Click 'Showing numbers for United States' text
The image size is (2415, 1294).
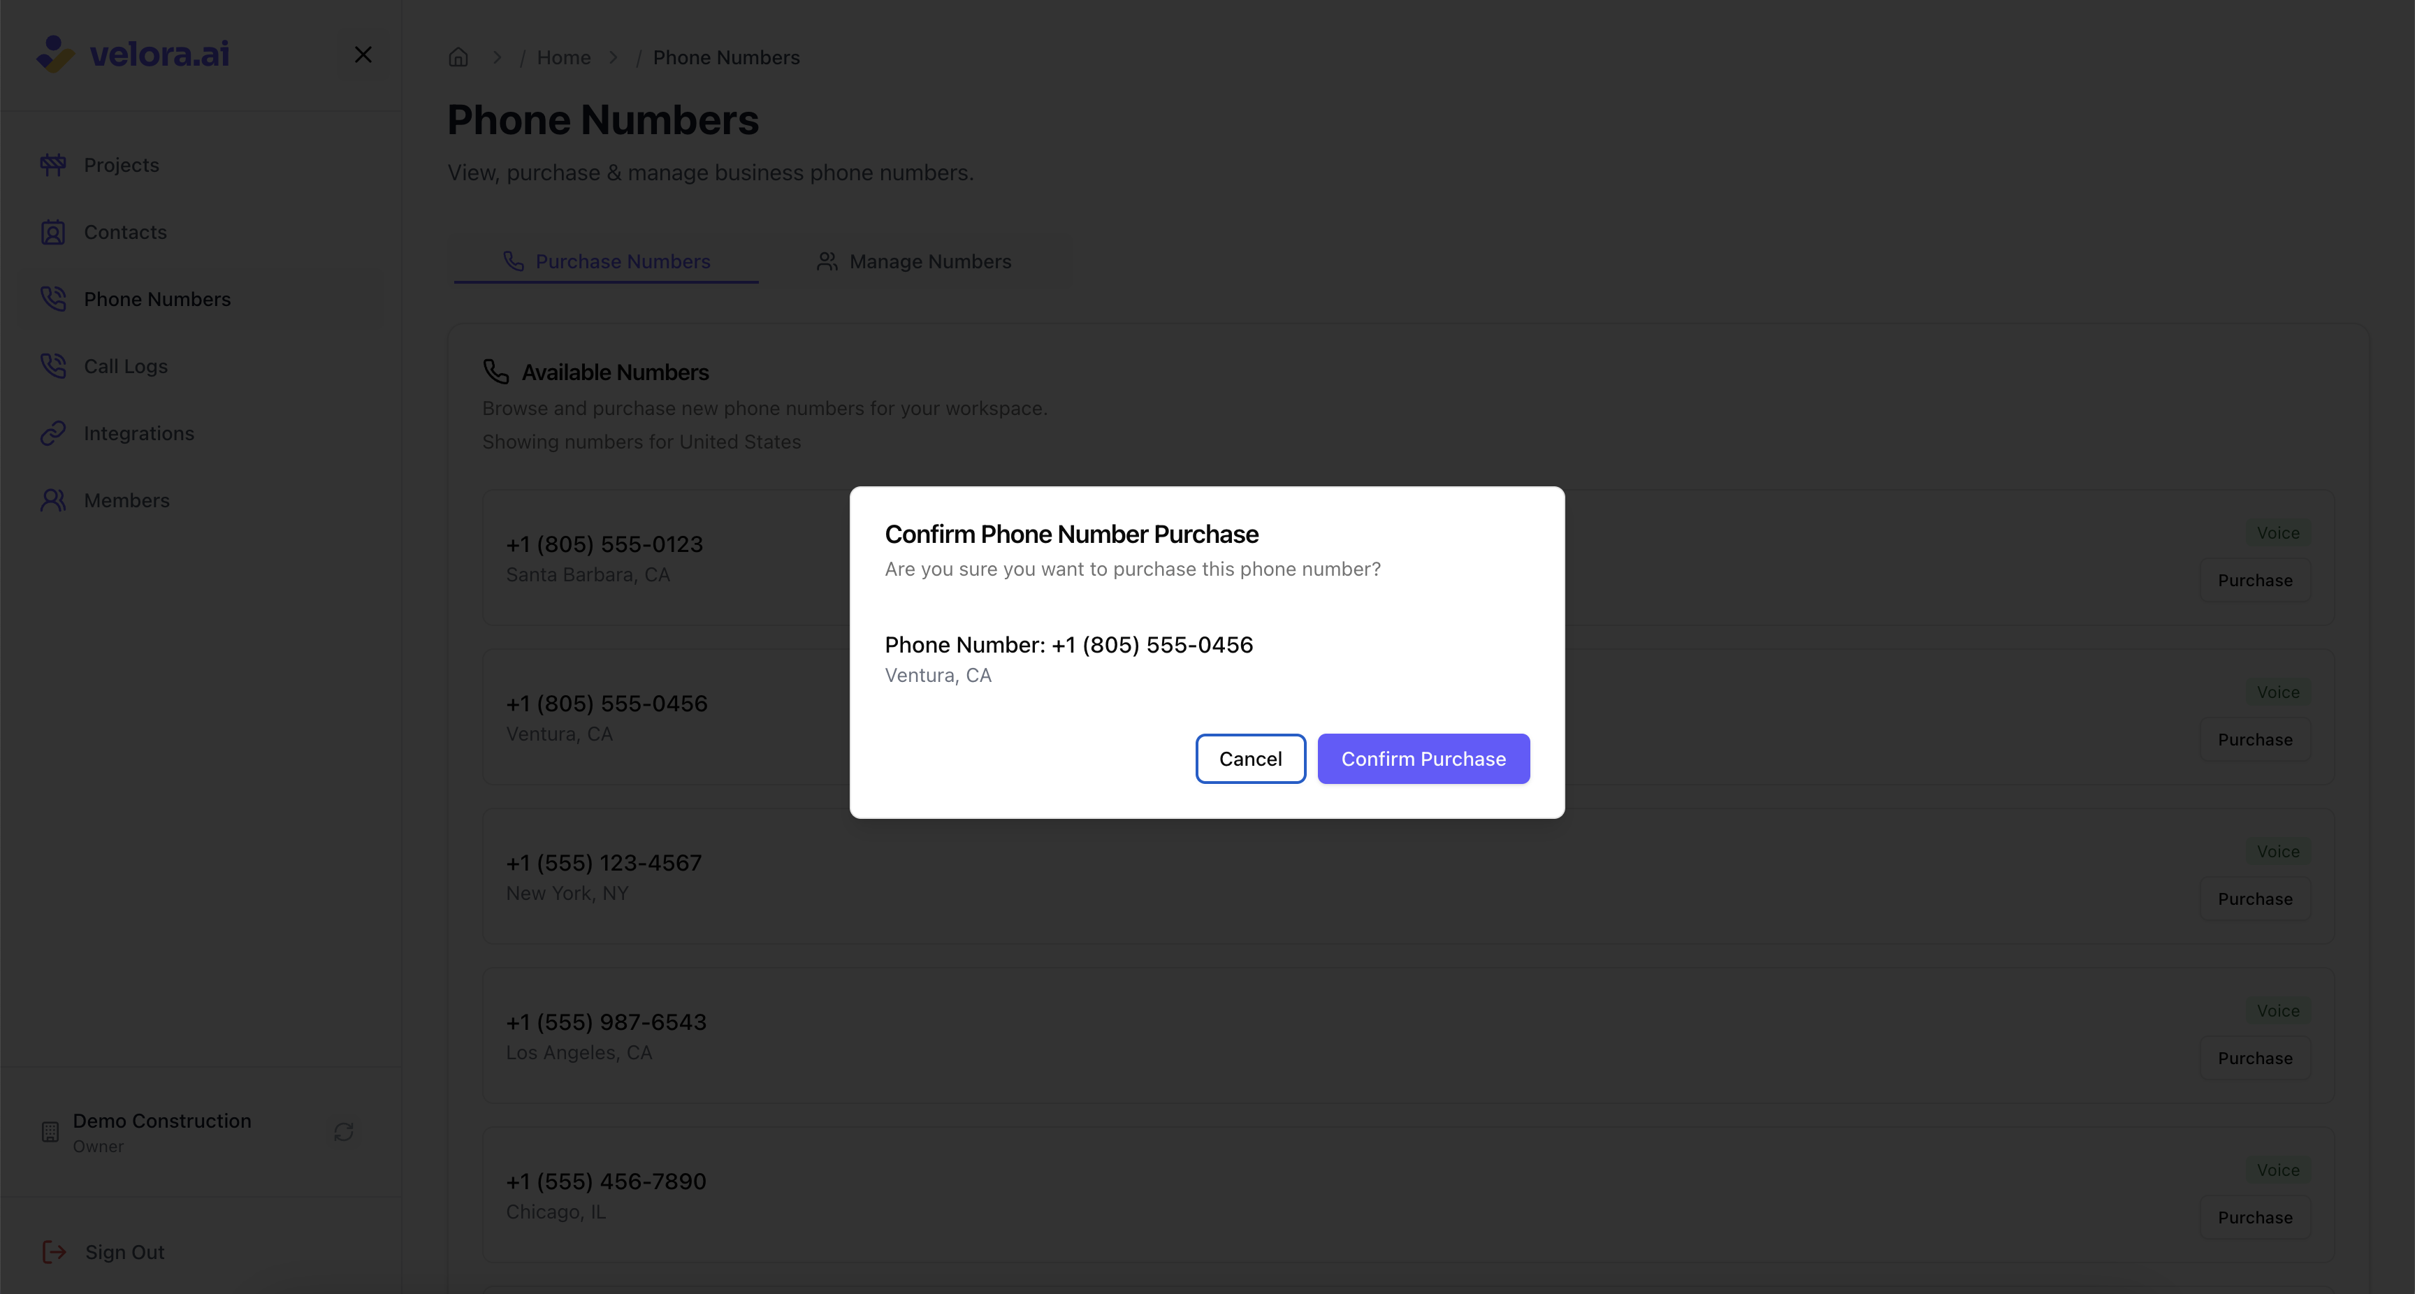641,442
